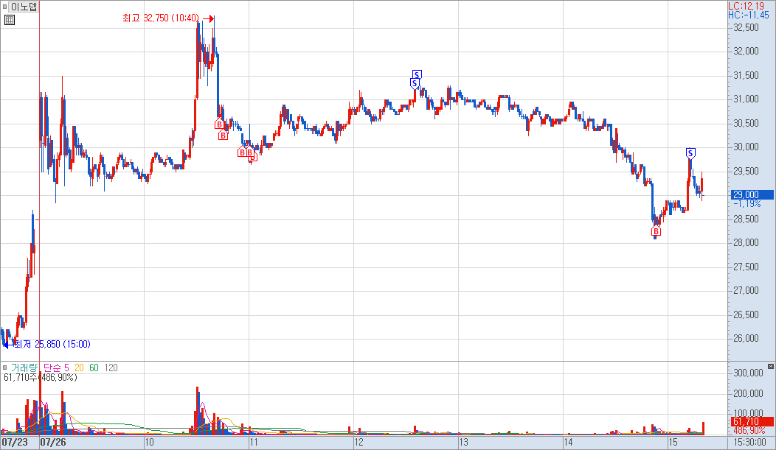Click the blue 29,000 current price tag
The image size is (776, 450).
coord(752,194)
